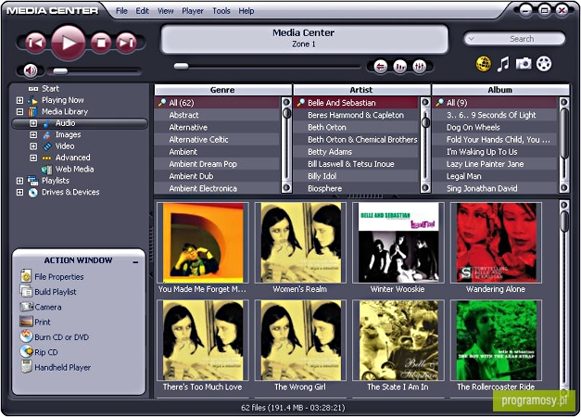The width and height of the screenshot is (581, 417).
Task: Open the equalizer DSP sliders icon
Action: click(x=419, y=67)
